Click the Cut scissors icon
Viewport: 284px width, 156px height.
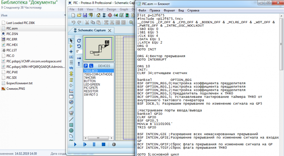pyautogui.click(x=87, y=22)
